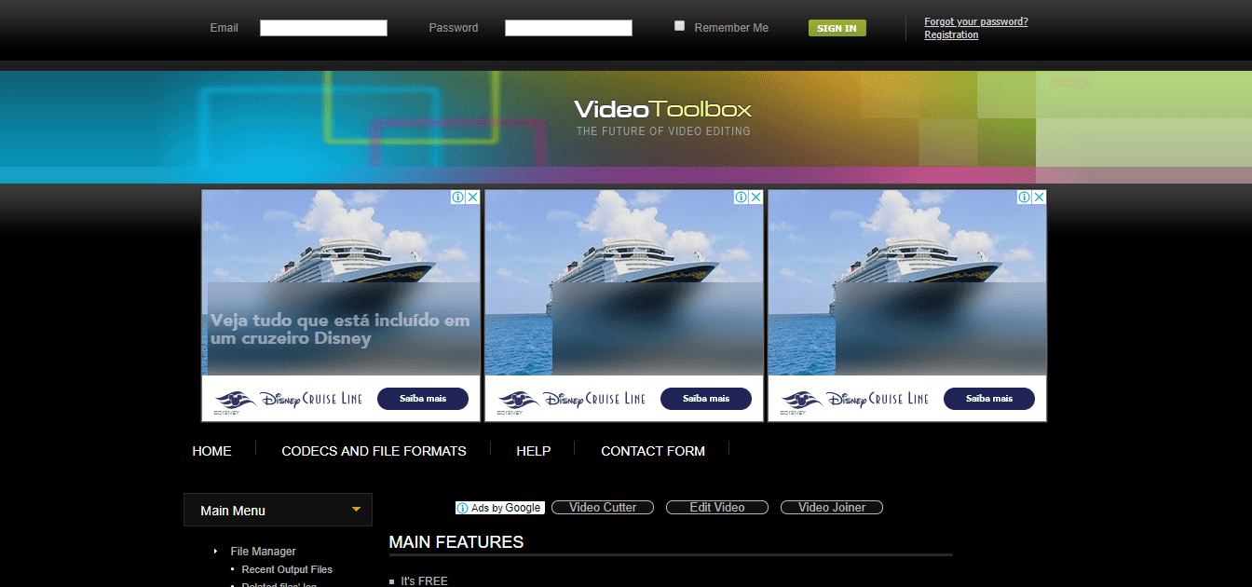The height and width of the screenshot is (587, 1252).
Task: Close the leftmost Disney ad with its X
Action: tap(472, 198)
